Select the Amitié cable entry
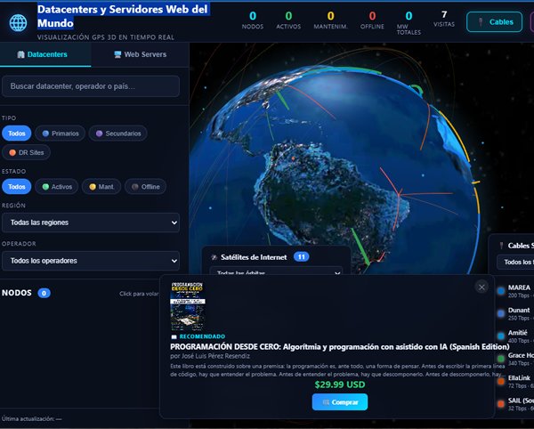Screen dimensions: 534x429 click(515, 336)
